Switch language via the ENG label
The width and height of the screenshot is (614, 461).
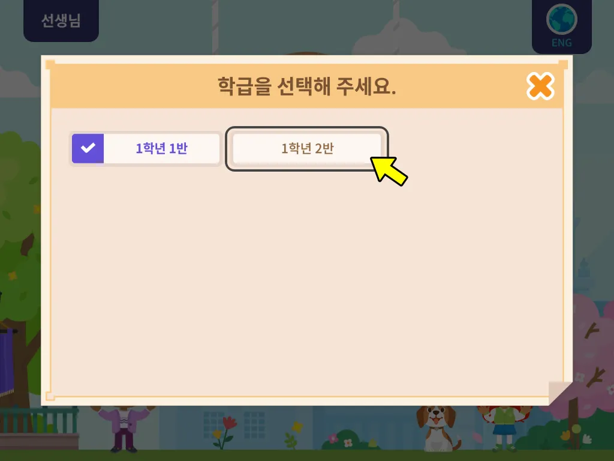click(561, 43)
